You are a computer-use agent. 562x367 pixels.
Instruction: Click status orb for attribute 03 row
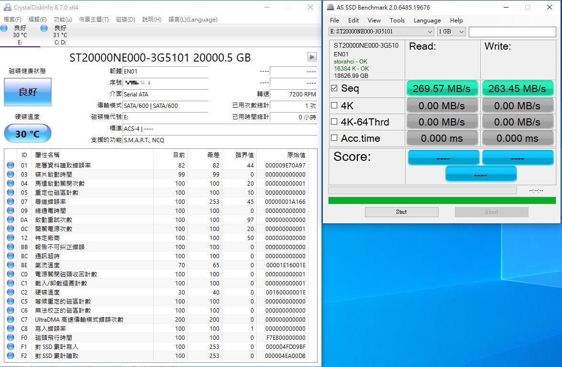[11, 174]
